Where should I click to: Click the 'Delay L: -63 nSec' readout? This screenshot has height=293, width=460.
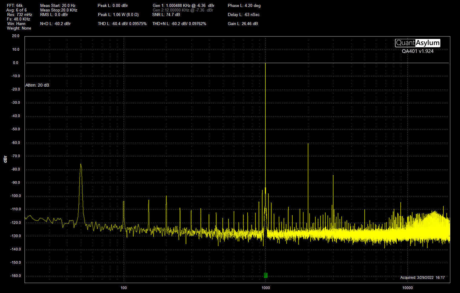[x=244, y=14]
